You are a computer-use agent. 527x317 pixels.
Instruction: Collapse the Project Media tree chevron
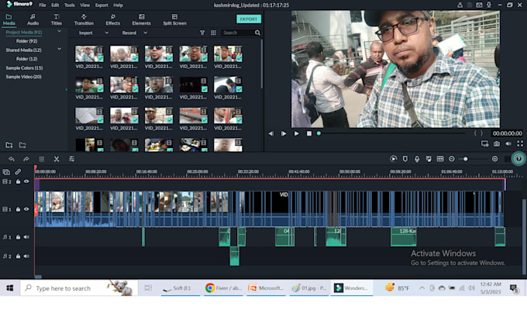[x=59, y=31]
